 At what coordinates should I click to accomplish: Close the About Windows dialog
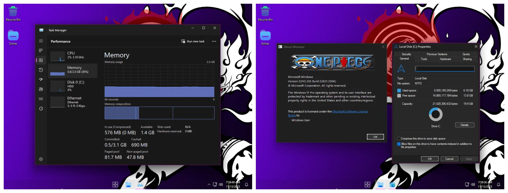pyautogui.click(x=383, y=47)
